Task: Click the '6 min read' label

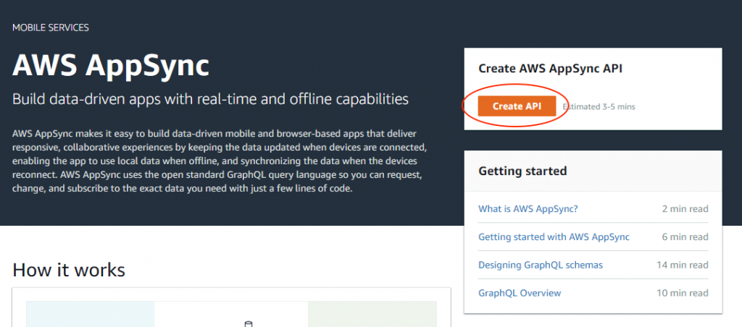Action: click(x=685, y=237)
